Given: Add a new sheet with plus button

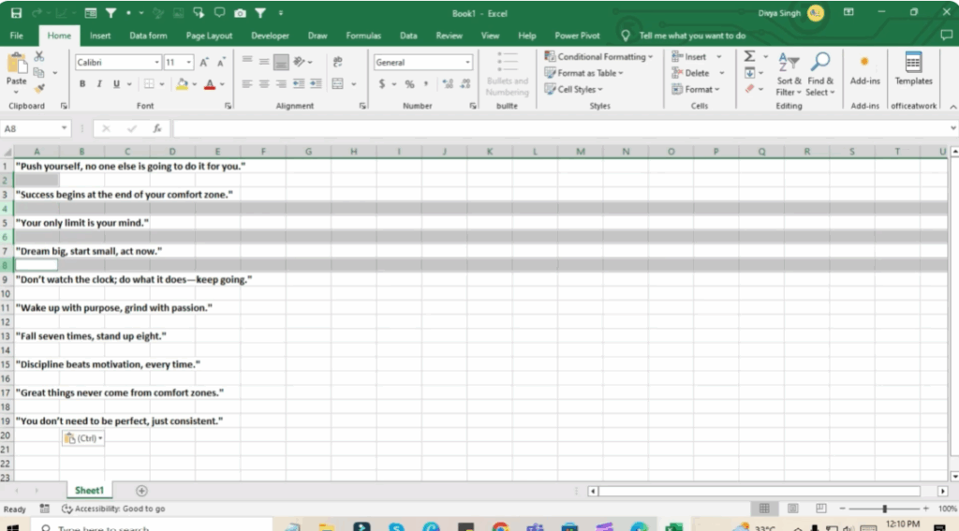Looking at the screenshot, I should point(141,491).
